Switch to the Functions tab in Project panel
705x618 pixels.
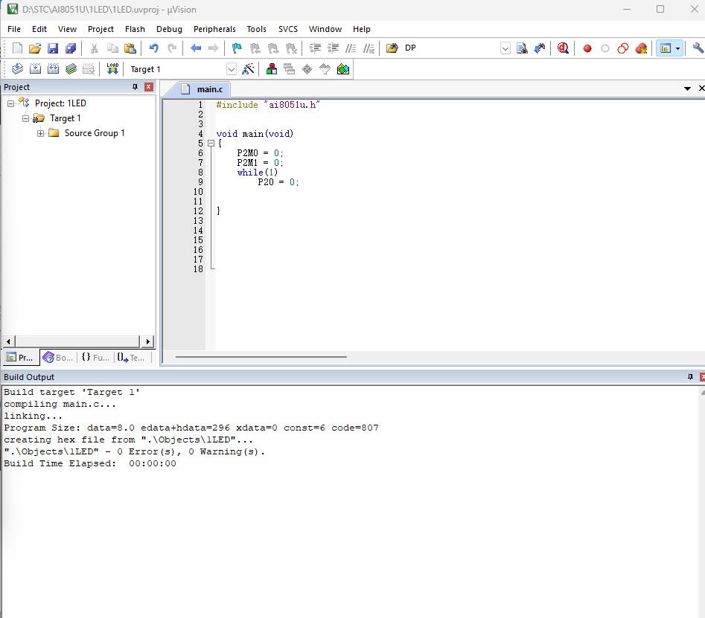(95, 358)
